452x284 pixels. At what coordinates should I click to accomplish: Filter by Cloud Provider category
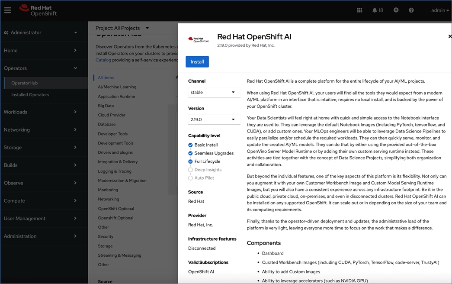point(112,115)
